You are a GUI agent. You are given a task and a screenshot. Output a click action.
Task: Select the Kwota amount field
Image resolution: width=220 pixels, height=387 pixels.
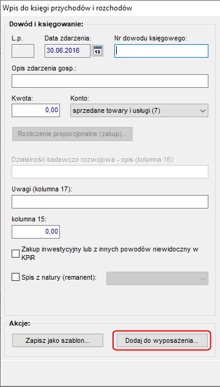[x=35, y=110]
